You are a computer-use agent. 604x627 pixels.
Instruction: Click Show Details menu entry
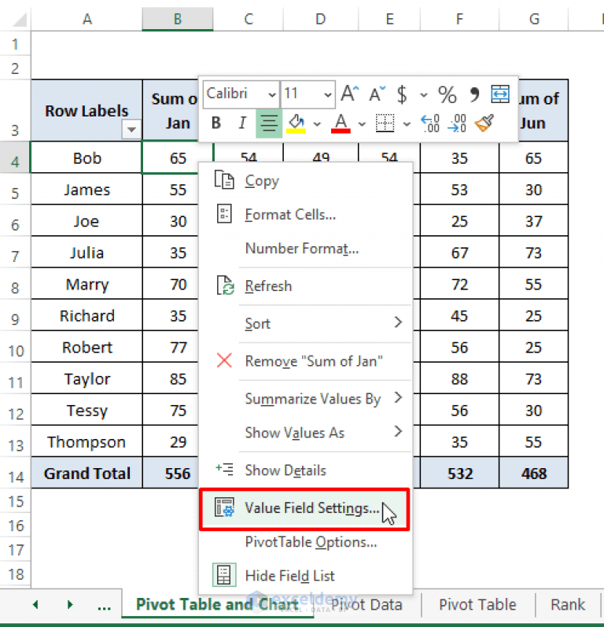(306, 470)
